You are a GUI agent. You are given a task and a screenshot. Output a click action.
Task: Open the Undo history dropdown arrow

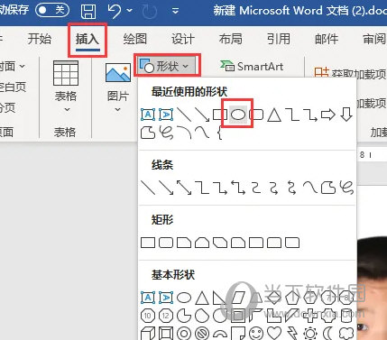(130, 11)
